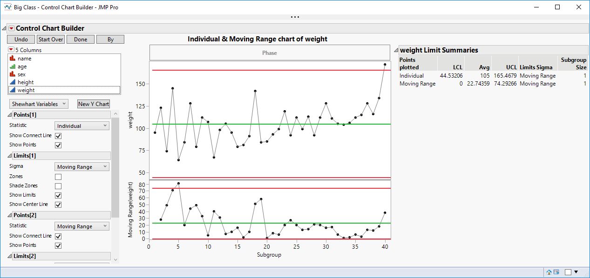Open the Statistic dropdown showing Individual
590x278 pixels.
(x=81, y=126)
